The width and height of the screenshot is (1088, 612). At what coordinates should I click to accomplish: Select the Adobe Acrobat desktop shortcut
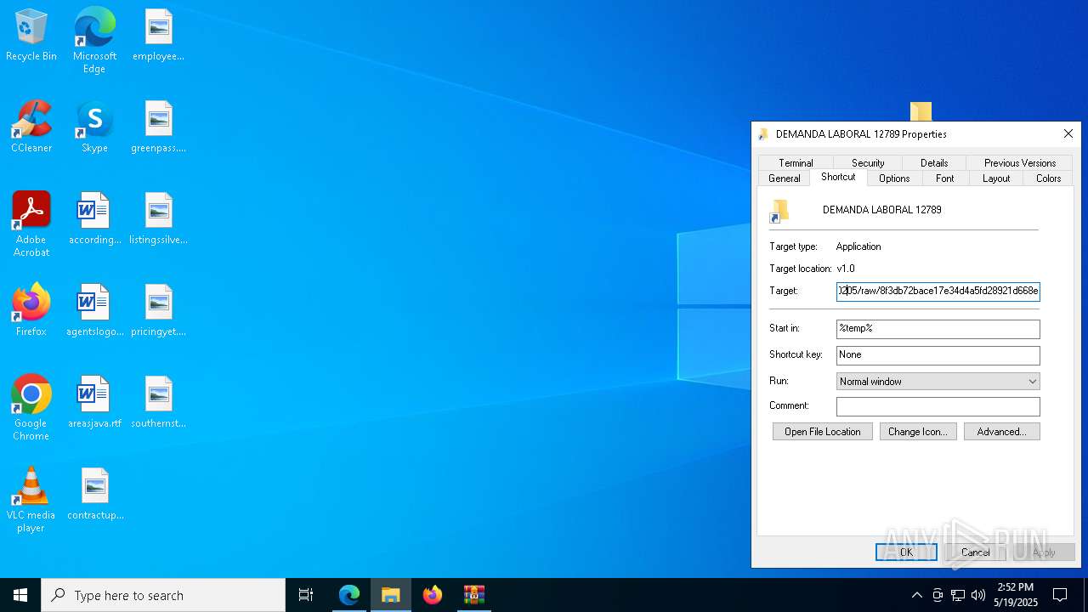click(x=31, y=224)
